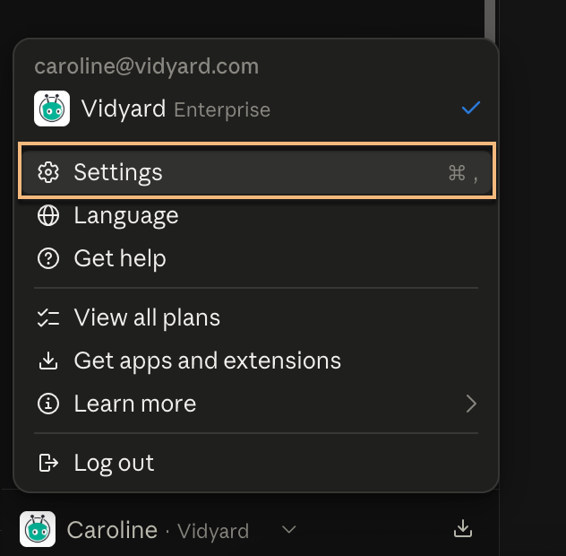566x556 pixels.
Task: Click the download icon in bottom bar
Action: [463, 529]
